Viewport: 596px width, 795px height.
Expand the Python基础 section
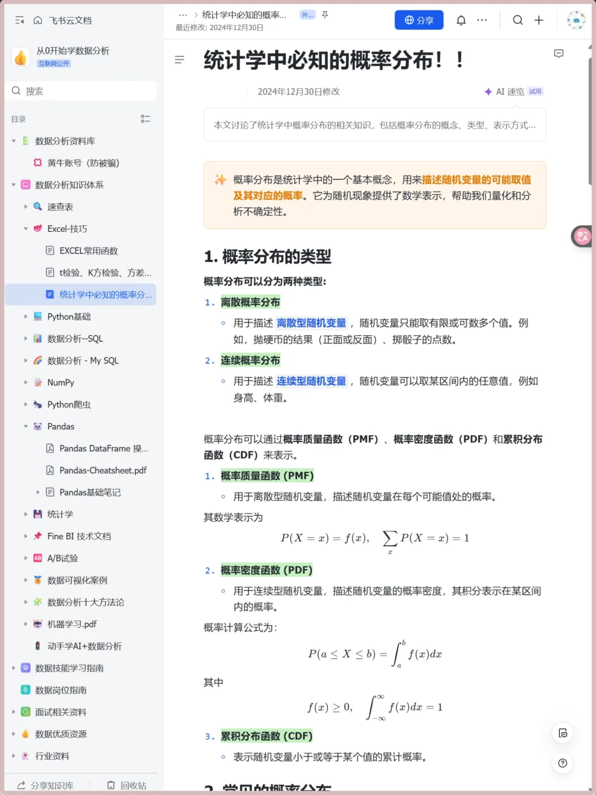point(26,316)
